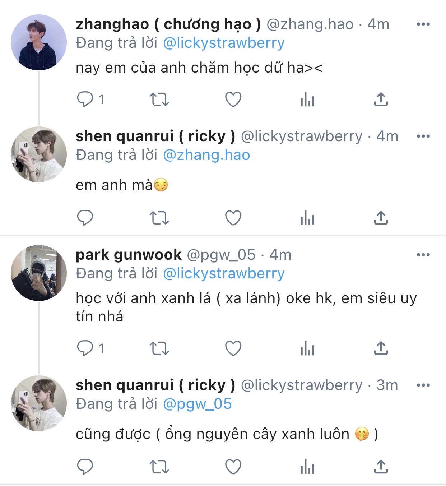The width and height of the screenshot is (446, 486).
Task: Retweet zhanghao's reply
Action: tap(159, 99)
